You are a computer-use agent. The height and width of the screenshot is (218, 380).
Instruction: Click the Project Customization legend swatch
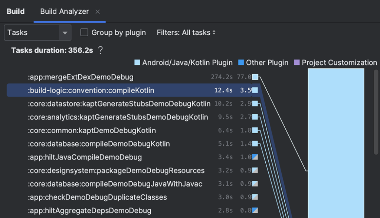click(297, 63)
